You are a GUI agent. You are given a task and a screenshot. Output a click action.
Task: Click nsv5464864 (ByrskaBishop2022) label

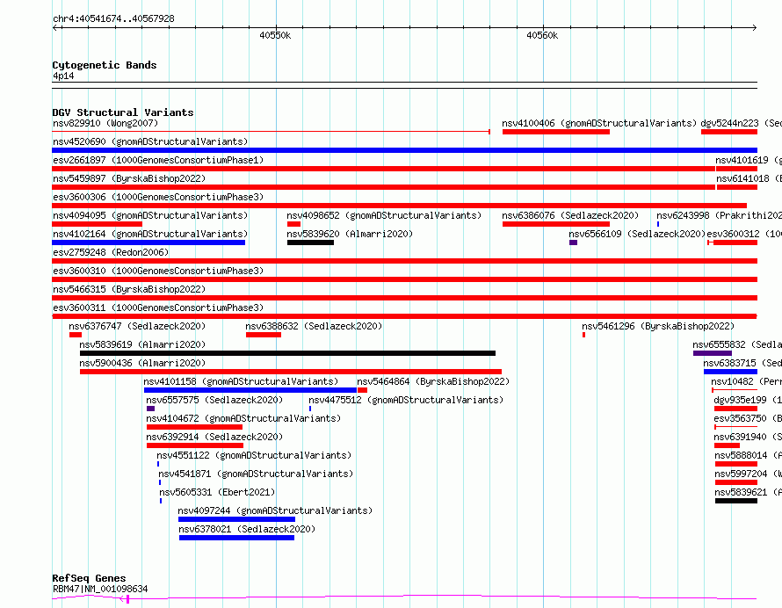coord(433,381)
